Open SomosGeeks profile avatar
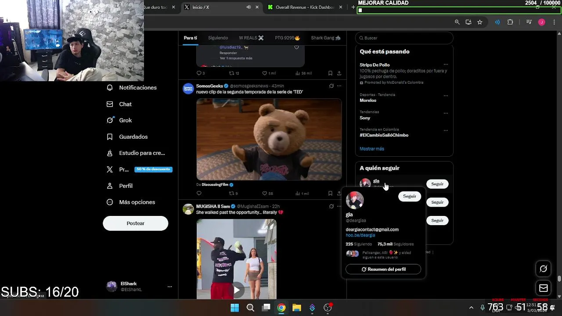The width and height of the screenshot is (562, 316). click(188, 89)
